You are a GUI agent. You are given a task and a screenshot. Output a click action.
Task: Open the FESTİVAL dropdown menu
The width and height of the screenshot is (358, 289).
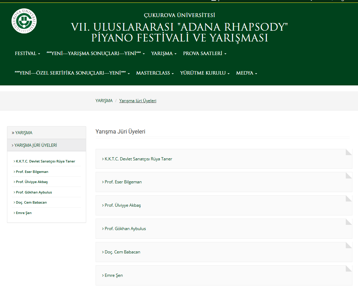(27, 54)
